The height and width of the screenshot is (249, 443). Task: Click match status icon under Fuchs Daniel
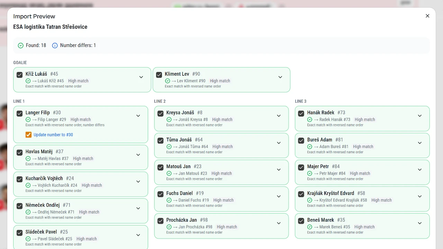click(169, 200)
